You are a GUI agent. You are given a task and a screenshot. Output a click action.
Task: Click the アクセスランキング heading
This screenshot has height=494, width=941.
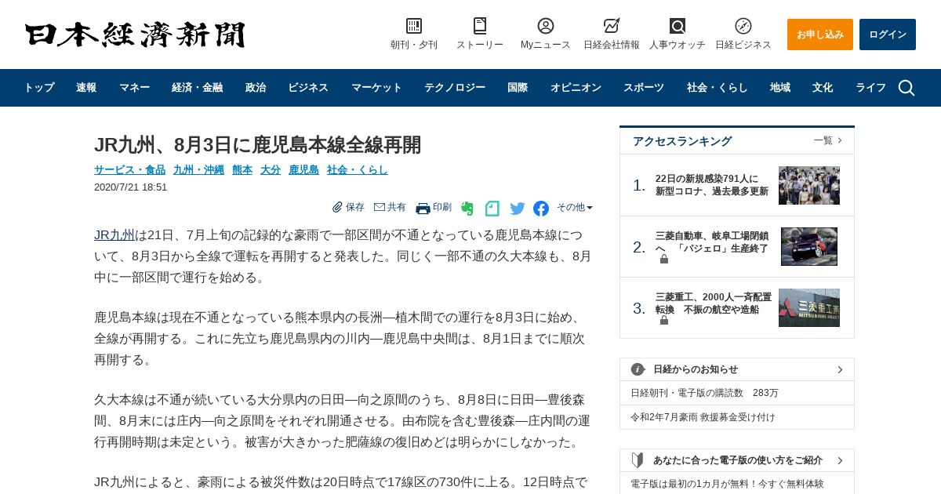[682, 141]
